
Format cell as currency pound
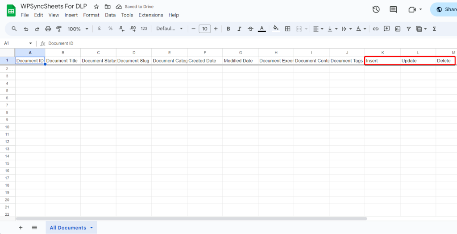point(100,29)
